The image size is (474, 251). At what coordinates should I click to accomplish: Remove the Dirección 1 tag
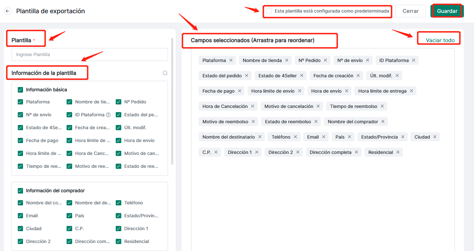pyautogui.click(x=257, y=152)
